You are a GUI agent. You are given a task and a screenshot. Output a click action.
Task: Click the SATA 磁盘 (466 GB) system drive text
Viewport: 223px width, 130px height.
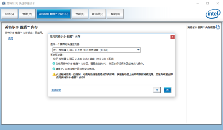tap(83, 59)
